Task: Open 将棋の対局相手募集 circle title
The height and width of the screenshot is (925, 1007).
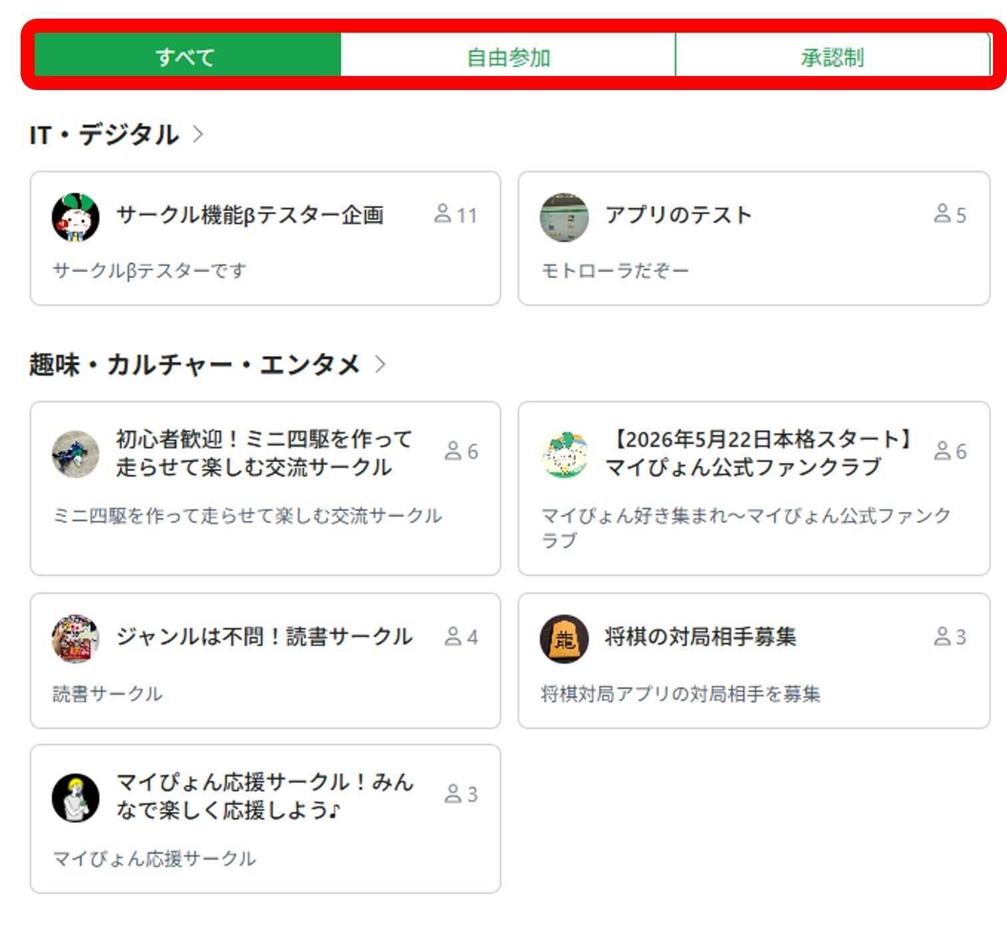Action: point(700,637)
